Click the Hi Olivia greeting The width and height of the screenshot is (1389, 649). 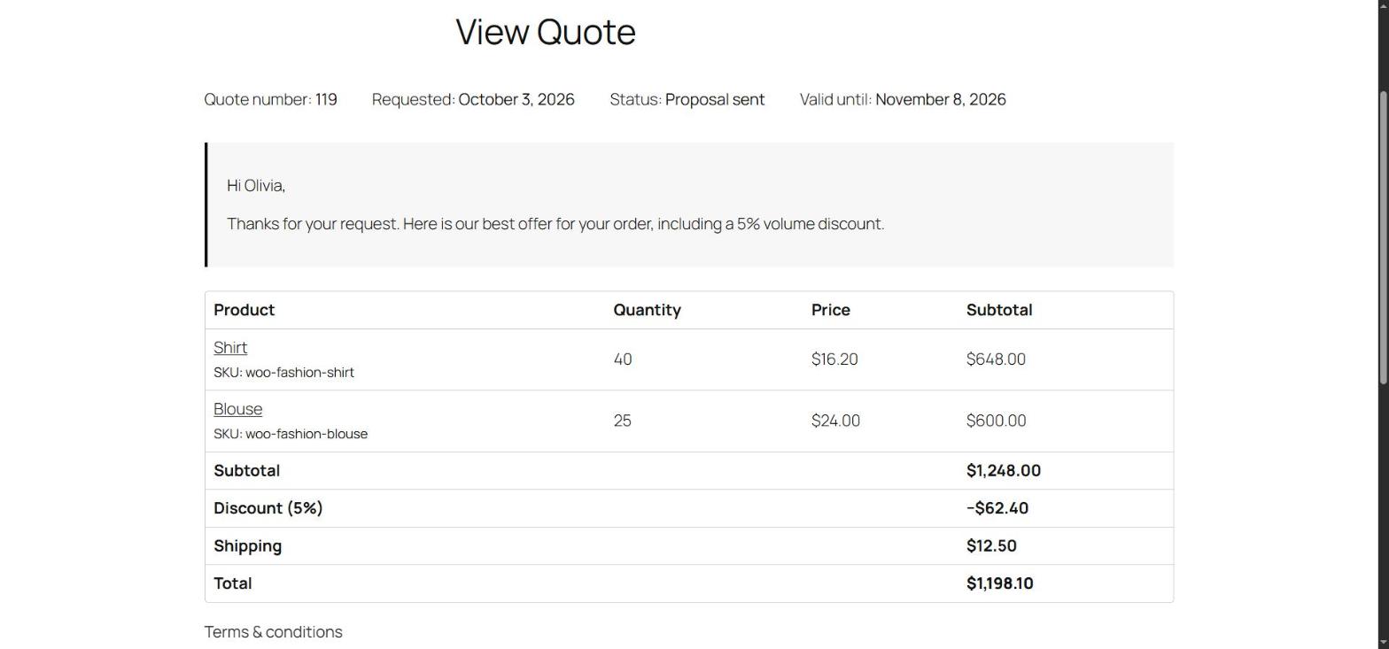click(256, 186)
